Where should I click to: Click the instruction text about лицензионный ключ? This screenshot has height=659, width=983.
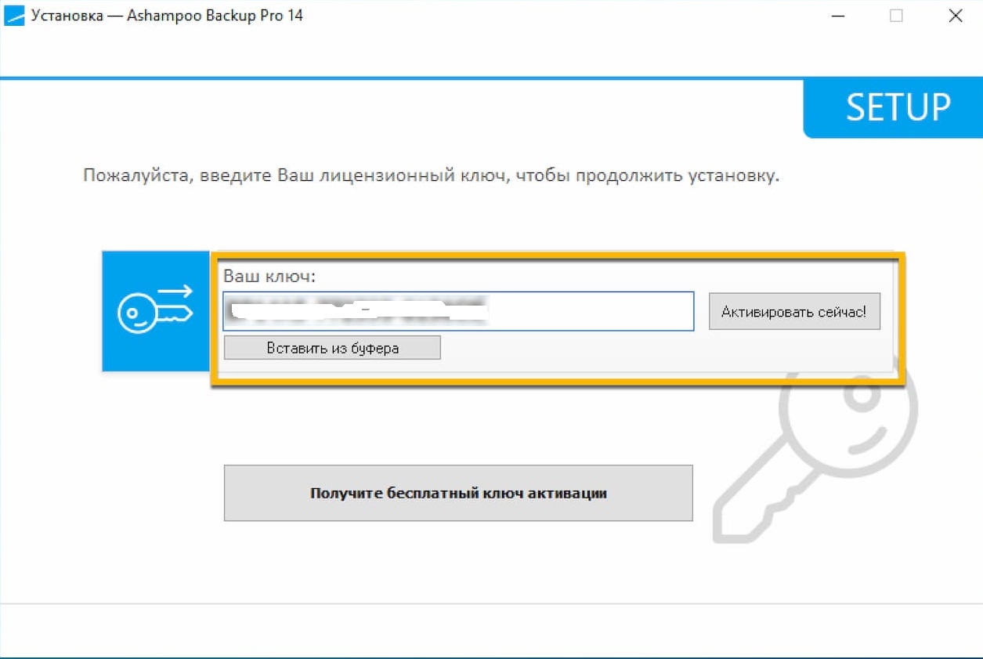point(432,176)
